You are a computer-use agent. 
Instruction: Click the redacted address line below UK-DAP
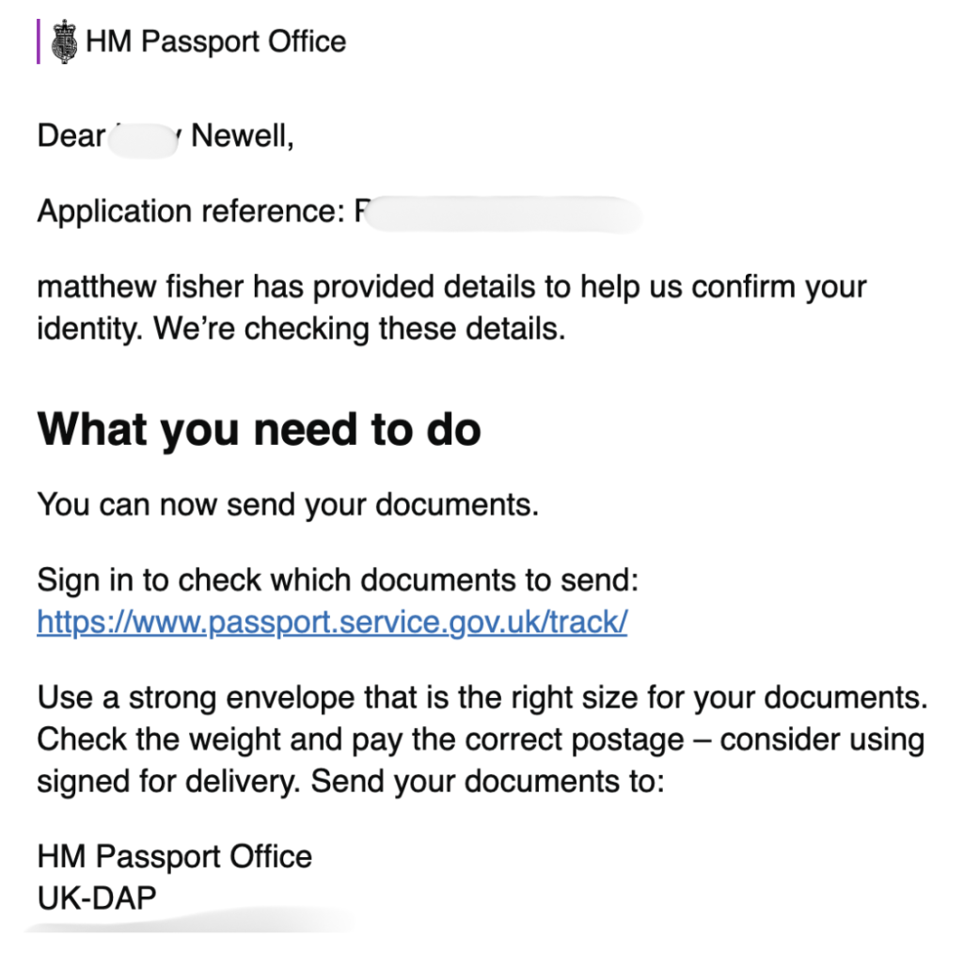click(x=188, y=924)
